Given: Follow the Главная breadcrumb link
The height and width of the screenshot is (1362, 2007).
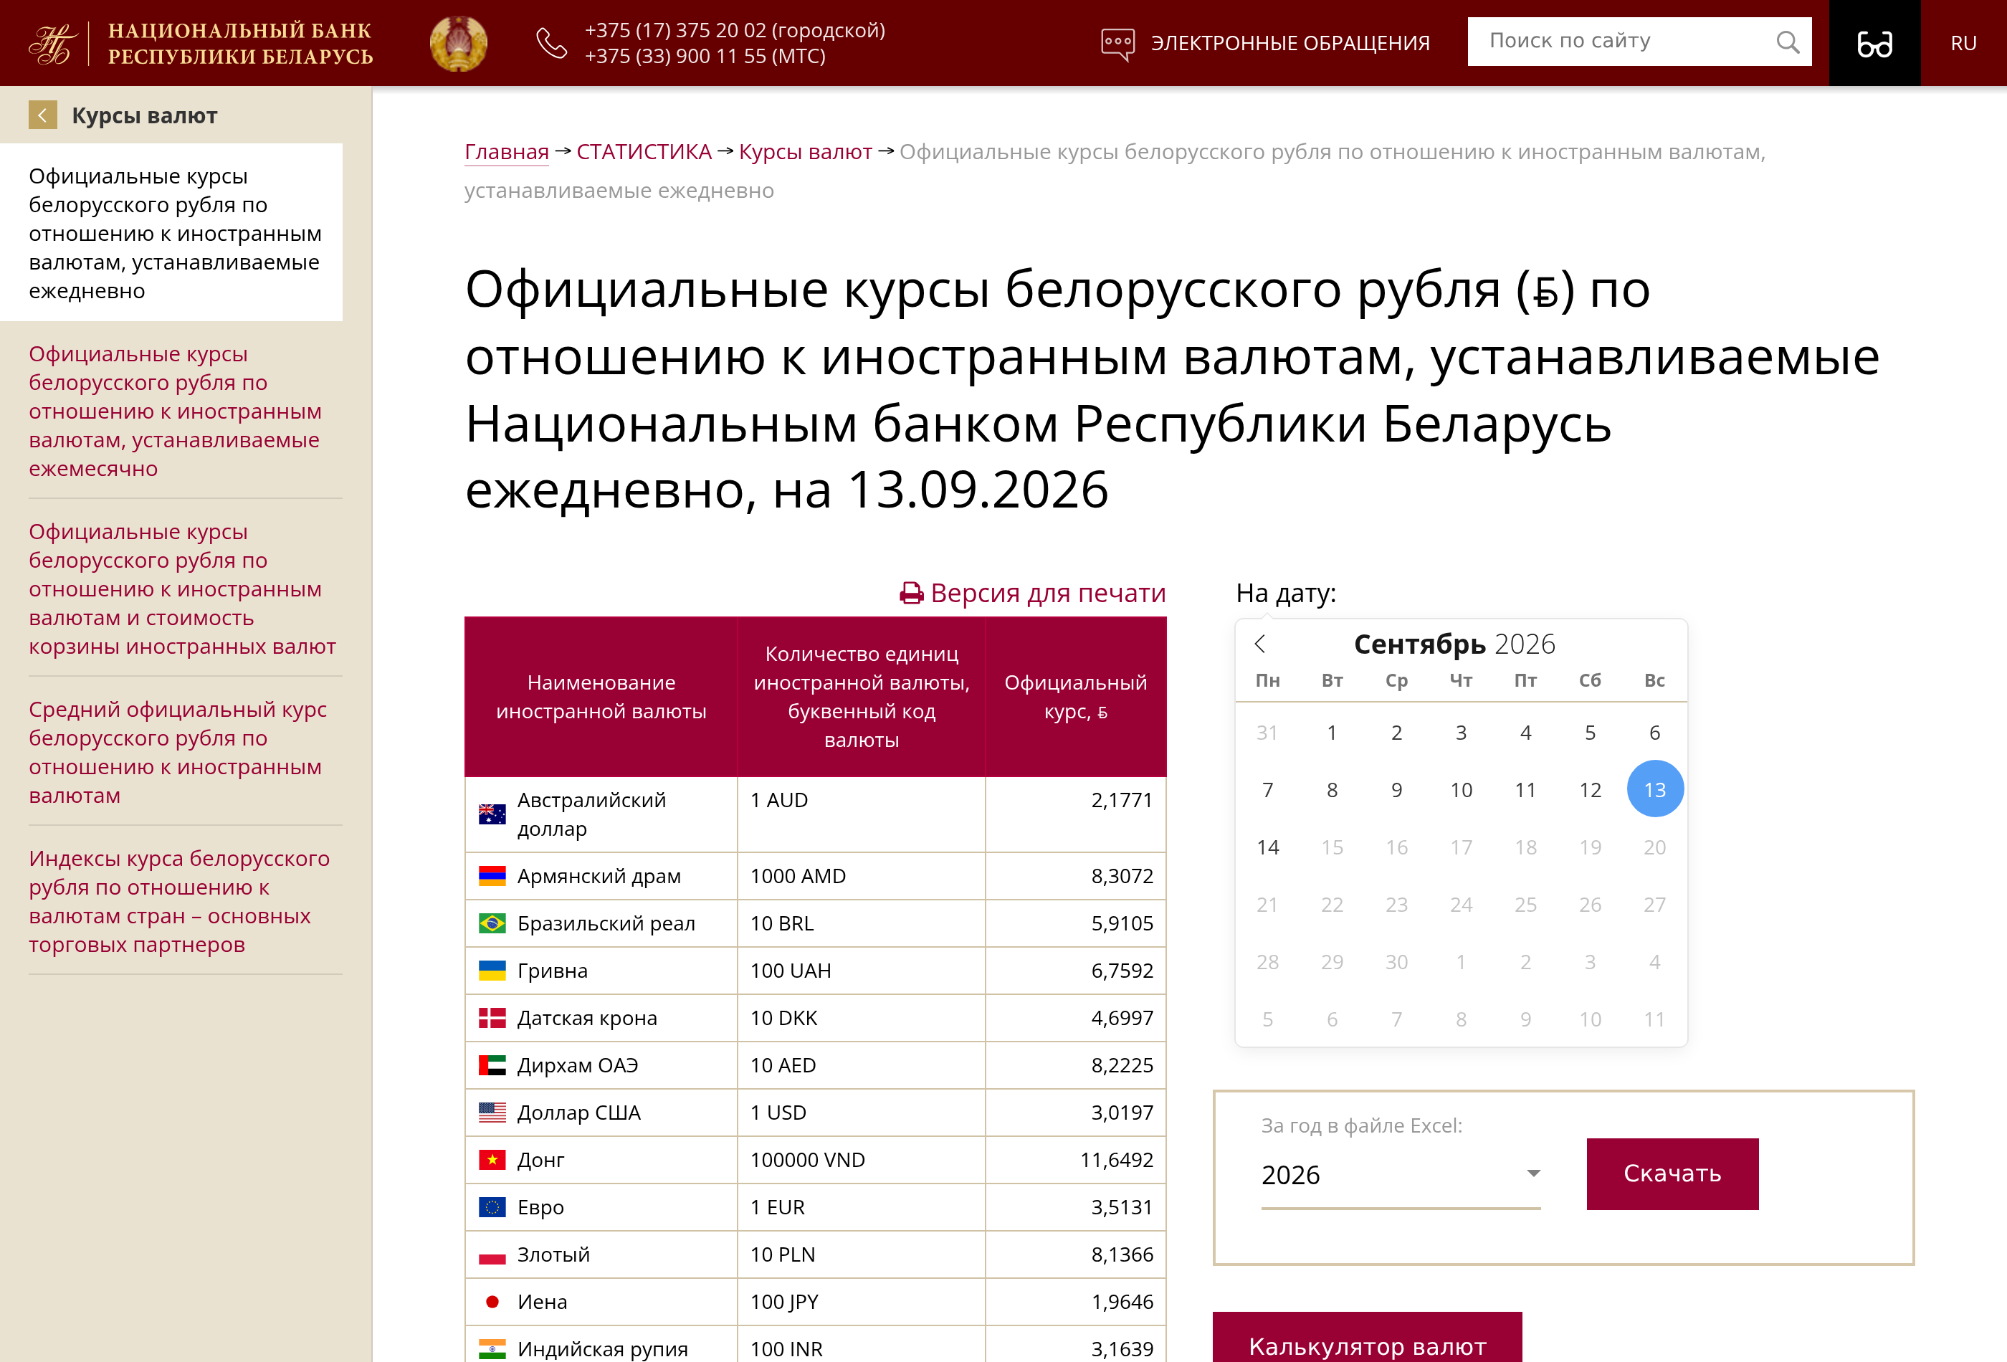Looking at the screenshot, I should click(506, 152).
